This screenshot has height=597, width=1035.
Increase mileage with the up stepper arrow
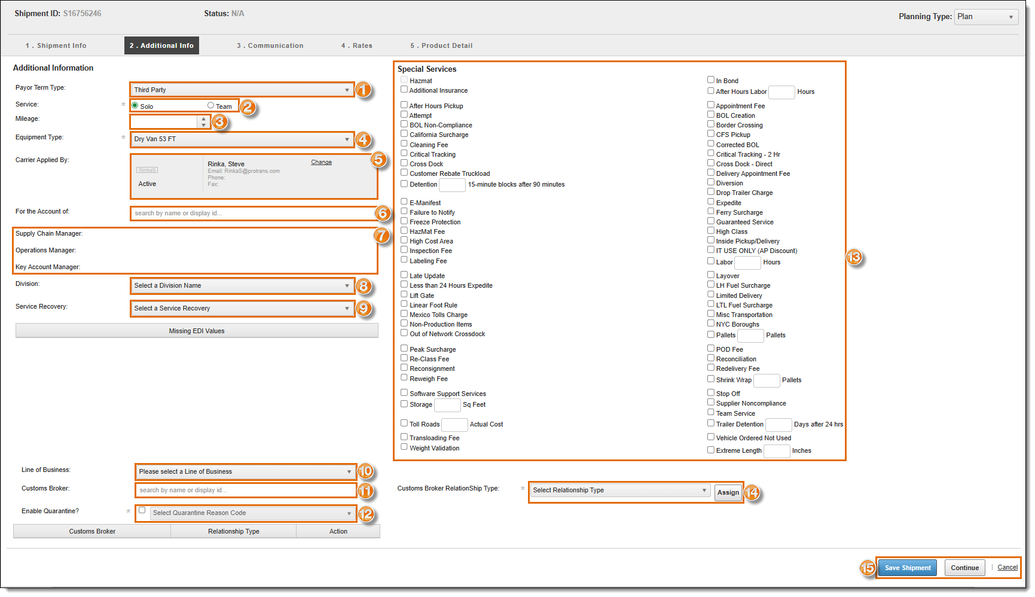204,118
